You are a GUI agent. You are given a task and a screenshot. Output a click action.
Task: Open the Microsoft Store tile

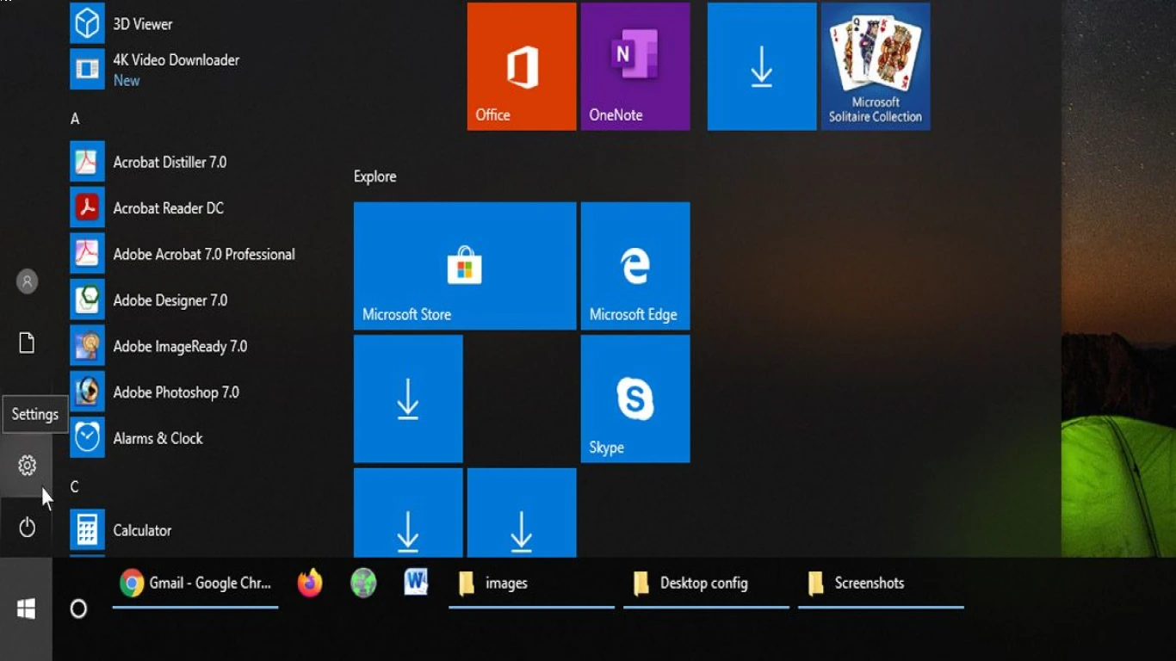click(465, 266)
